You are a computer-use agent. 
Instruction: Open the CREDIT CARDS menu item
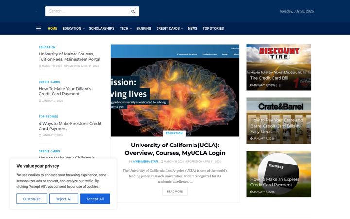(x=168, y=28)
